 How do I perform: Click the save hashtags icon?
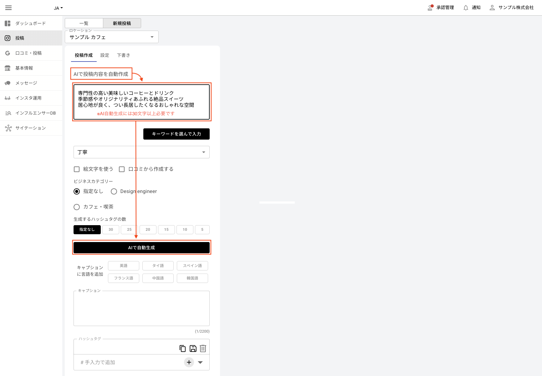193,348
